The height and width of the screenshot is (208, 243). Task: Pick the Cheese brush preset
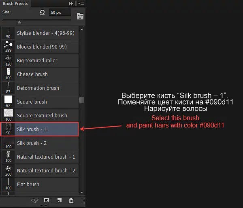pyautogui.click(x=40, y=74)
